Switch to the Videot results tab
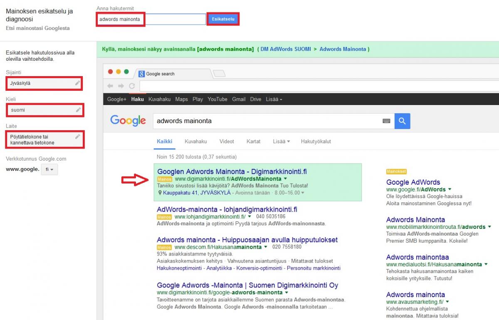Image resolution: width=499 pixels, height=320 pixels. [x=227, y=141]
